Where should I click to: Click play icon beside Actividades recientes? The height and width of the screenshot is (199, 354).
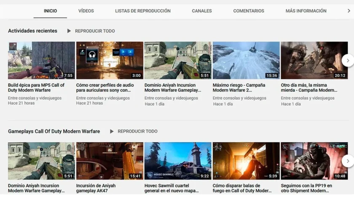[x=69, y=31]
